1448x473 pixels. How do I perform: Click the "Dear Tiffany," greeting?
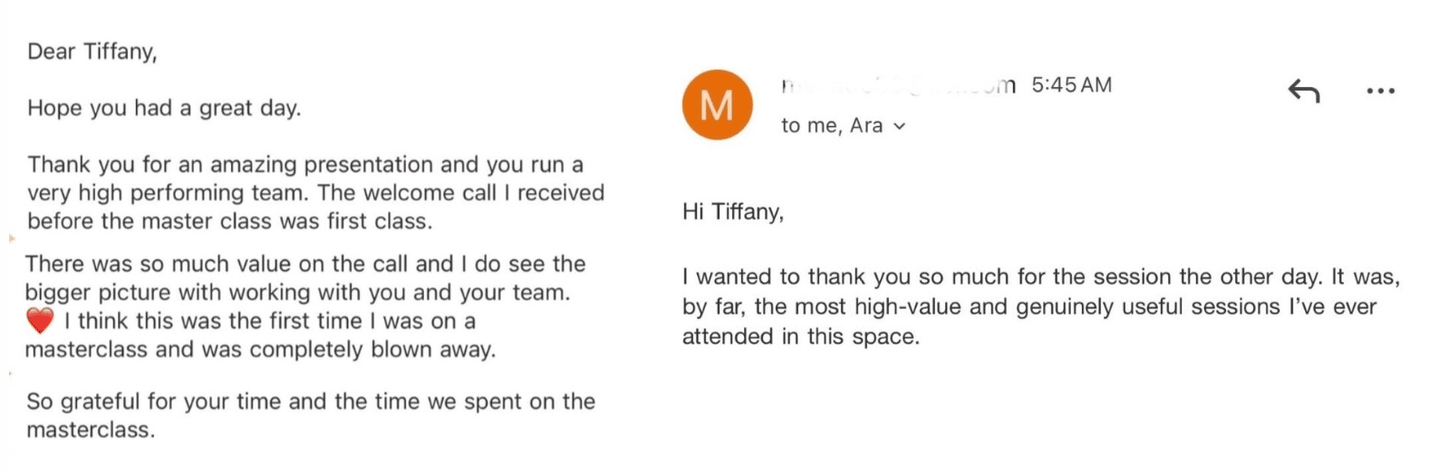(92, 52)
